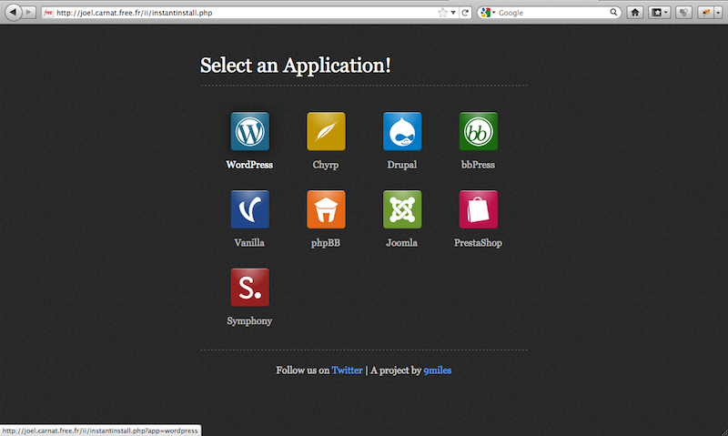
Task: Click the PrestaShop text label
Action: [x=478, y=243]
